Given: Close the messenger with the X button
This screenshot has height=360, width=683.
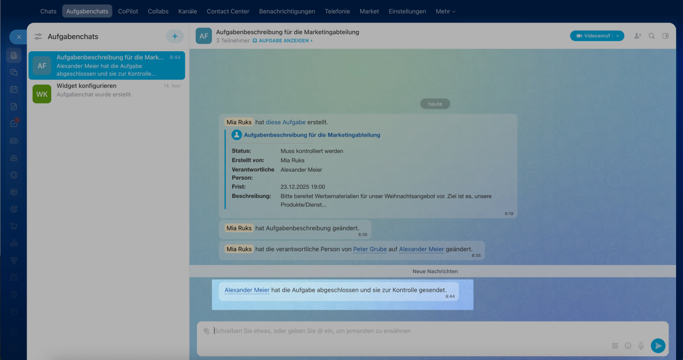Looking at the screenshot, I should 18,37.
